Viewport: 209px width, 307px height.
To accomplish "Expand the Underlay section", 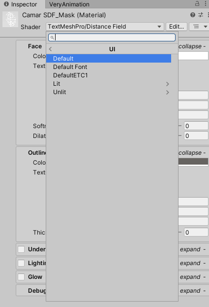I will [x=193, y=249].
